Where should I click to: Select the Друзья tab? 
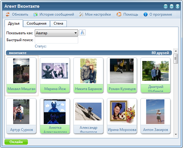(x=14, y=23)
